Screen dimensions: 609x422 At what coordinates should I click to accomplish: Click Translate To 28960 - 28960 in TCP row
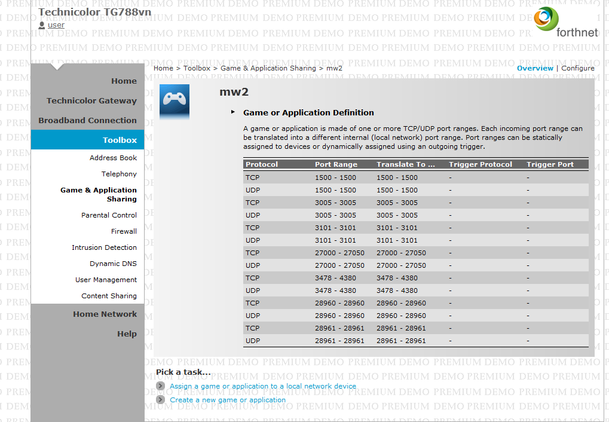click(401, 303)
